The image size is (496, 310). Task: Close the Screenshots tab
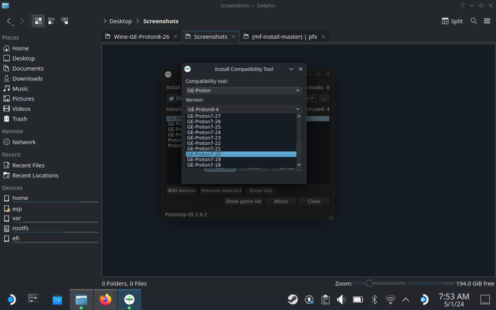pos(233,37)
